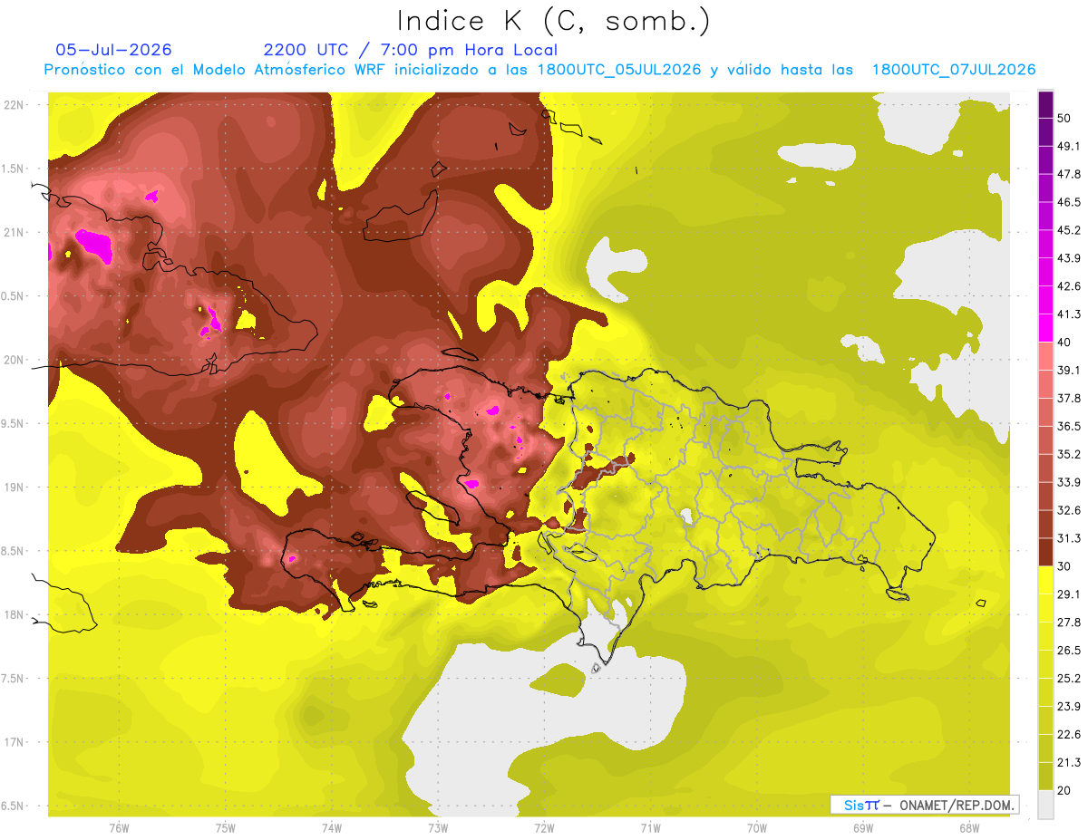Click the colorbar value "27.8"

click(x=1068, y=623)
